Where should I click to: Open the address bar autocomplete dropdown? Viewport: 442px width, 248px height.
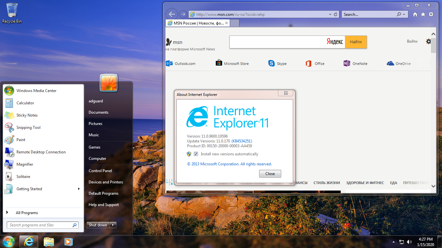point(330,15)
